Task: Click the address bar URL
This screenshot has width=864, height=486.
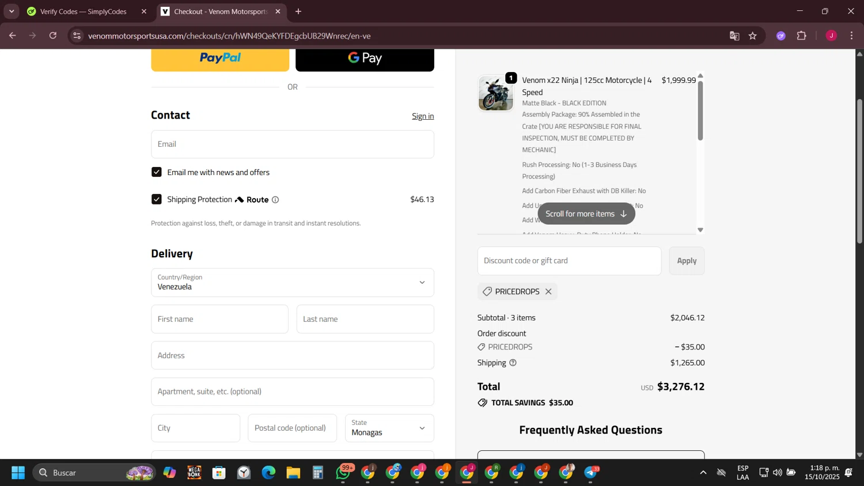Action: (x=229, y=36)
